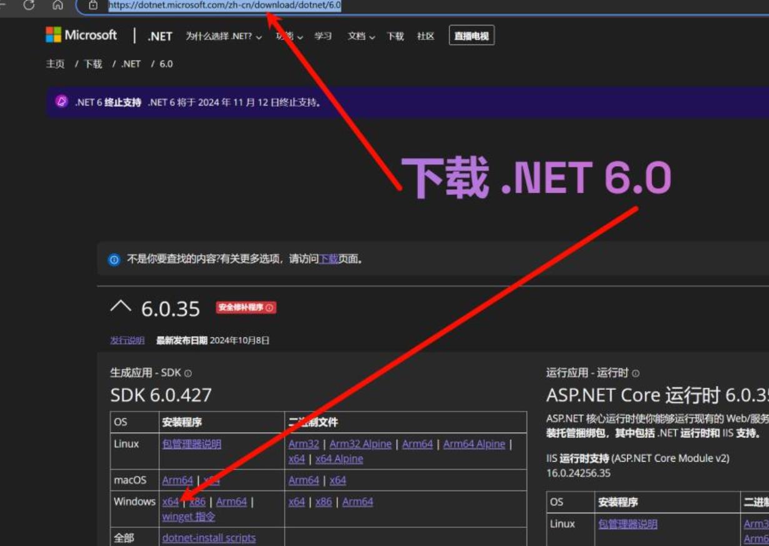The image size is (769, 546).
Task: Click the purple .NET 6 end-of-support icon
Action: (61, 102)
